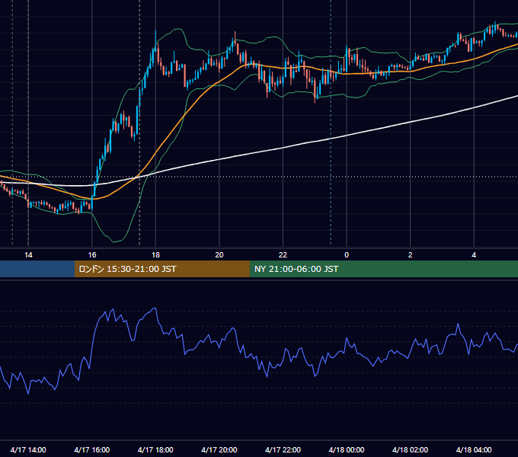Click the hour label 14 on price chart axis
The width and height of the screenshot is (518, 457).
tap(28, 255)
